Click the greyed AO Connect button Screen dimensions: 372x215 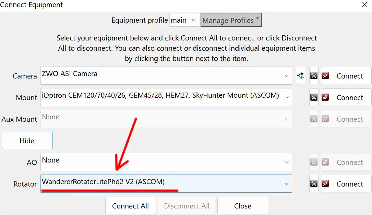point(346,162)
